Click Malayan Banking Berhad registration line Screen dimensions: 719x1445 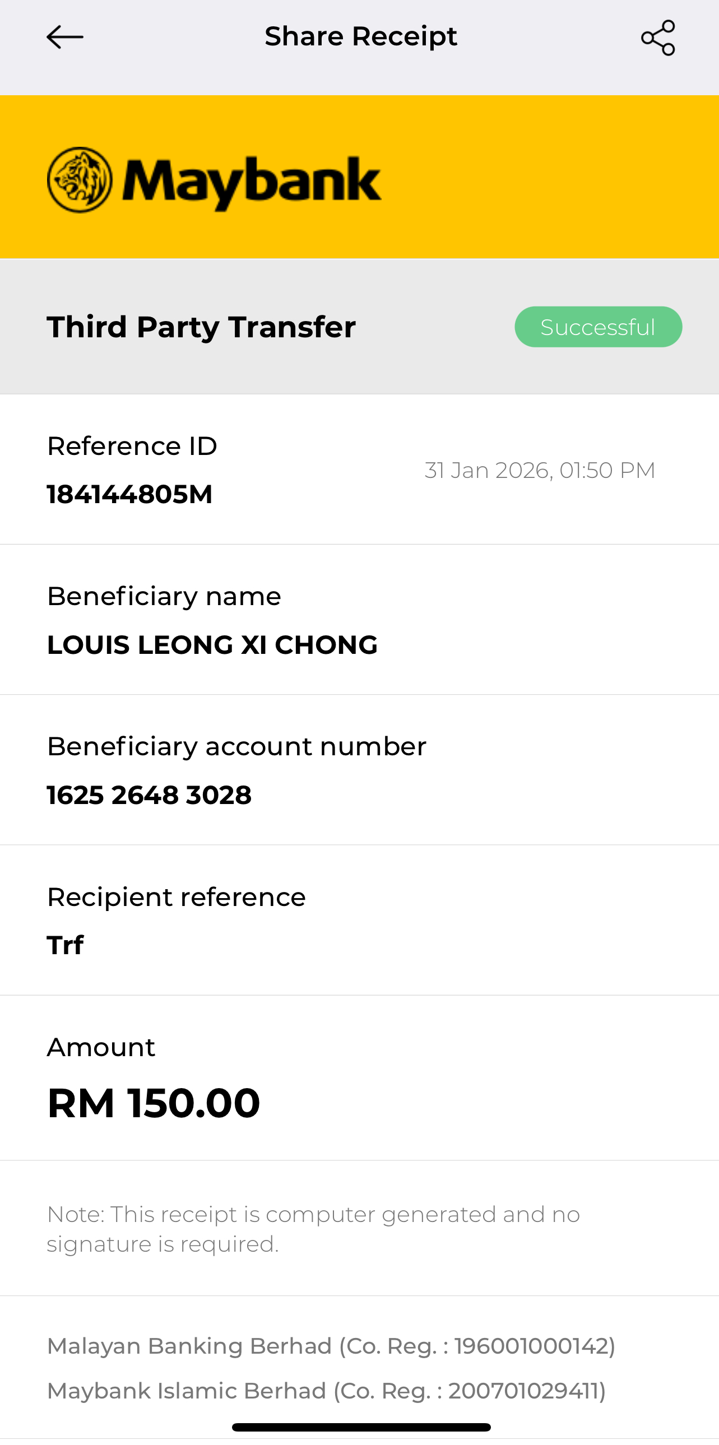tap(331, 1346)
